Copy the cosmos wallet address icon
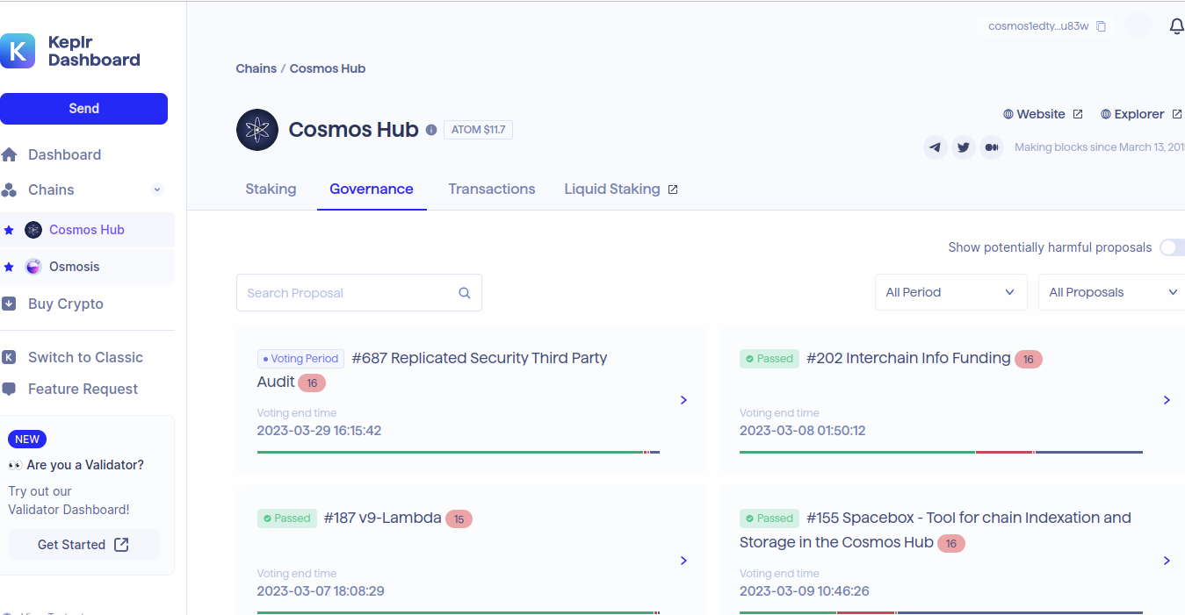 tap(1102, 26)
